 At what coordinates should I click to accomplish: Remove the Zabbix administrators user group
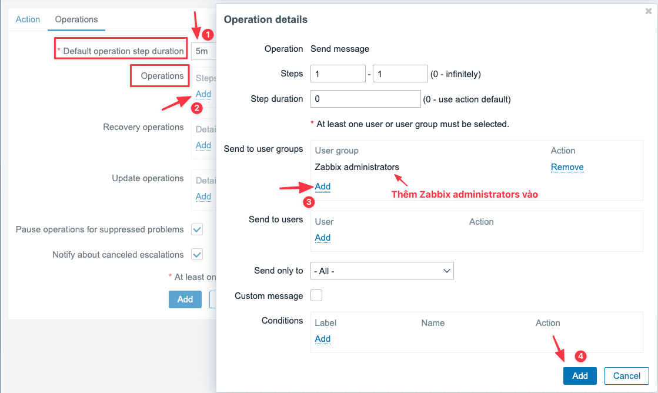(x=566, y=167)
